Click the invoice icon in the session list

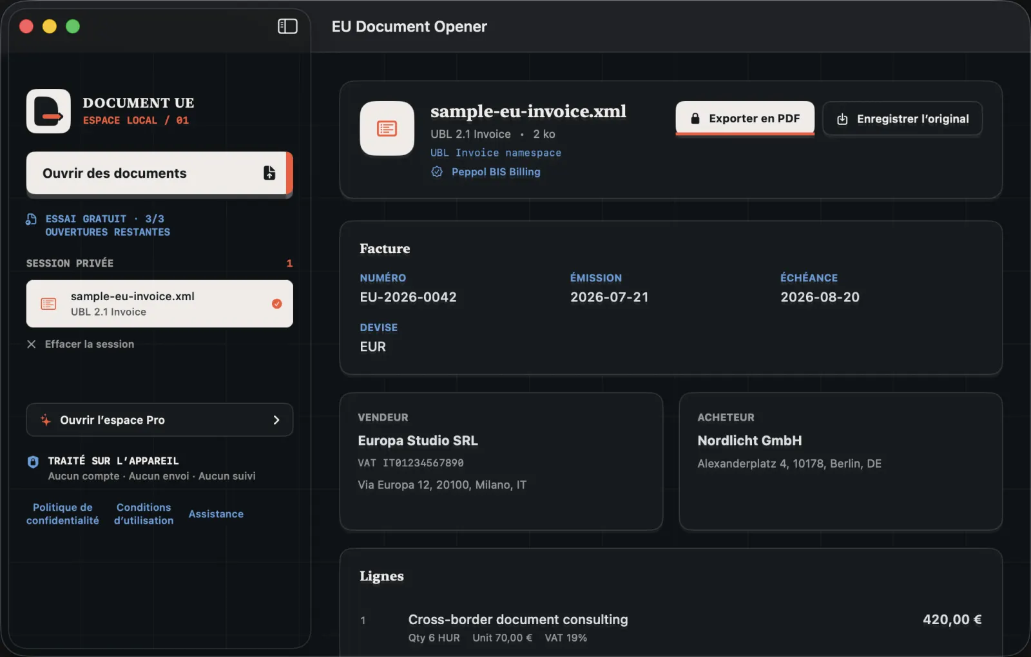point(48,304)
